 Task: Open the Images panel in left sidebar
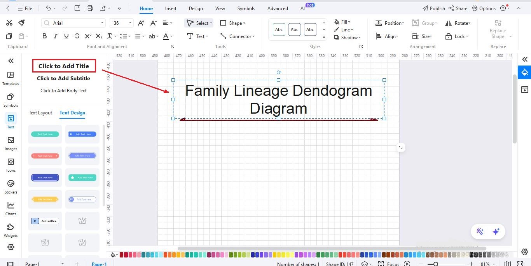pos(10,143)
